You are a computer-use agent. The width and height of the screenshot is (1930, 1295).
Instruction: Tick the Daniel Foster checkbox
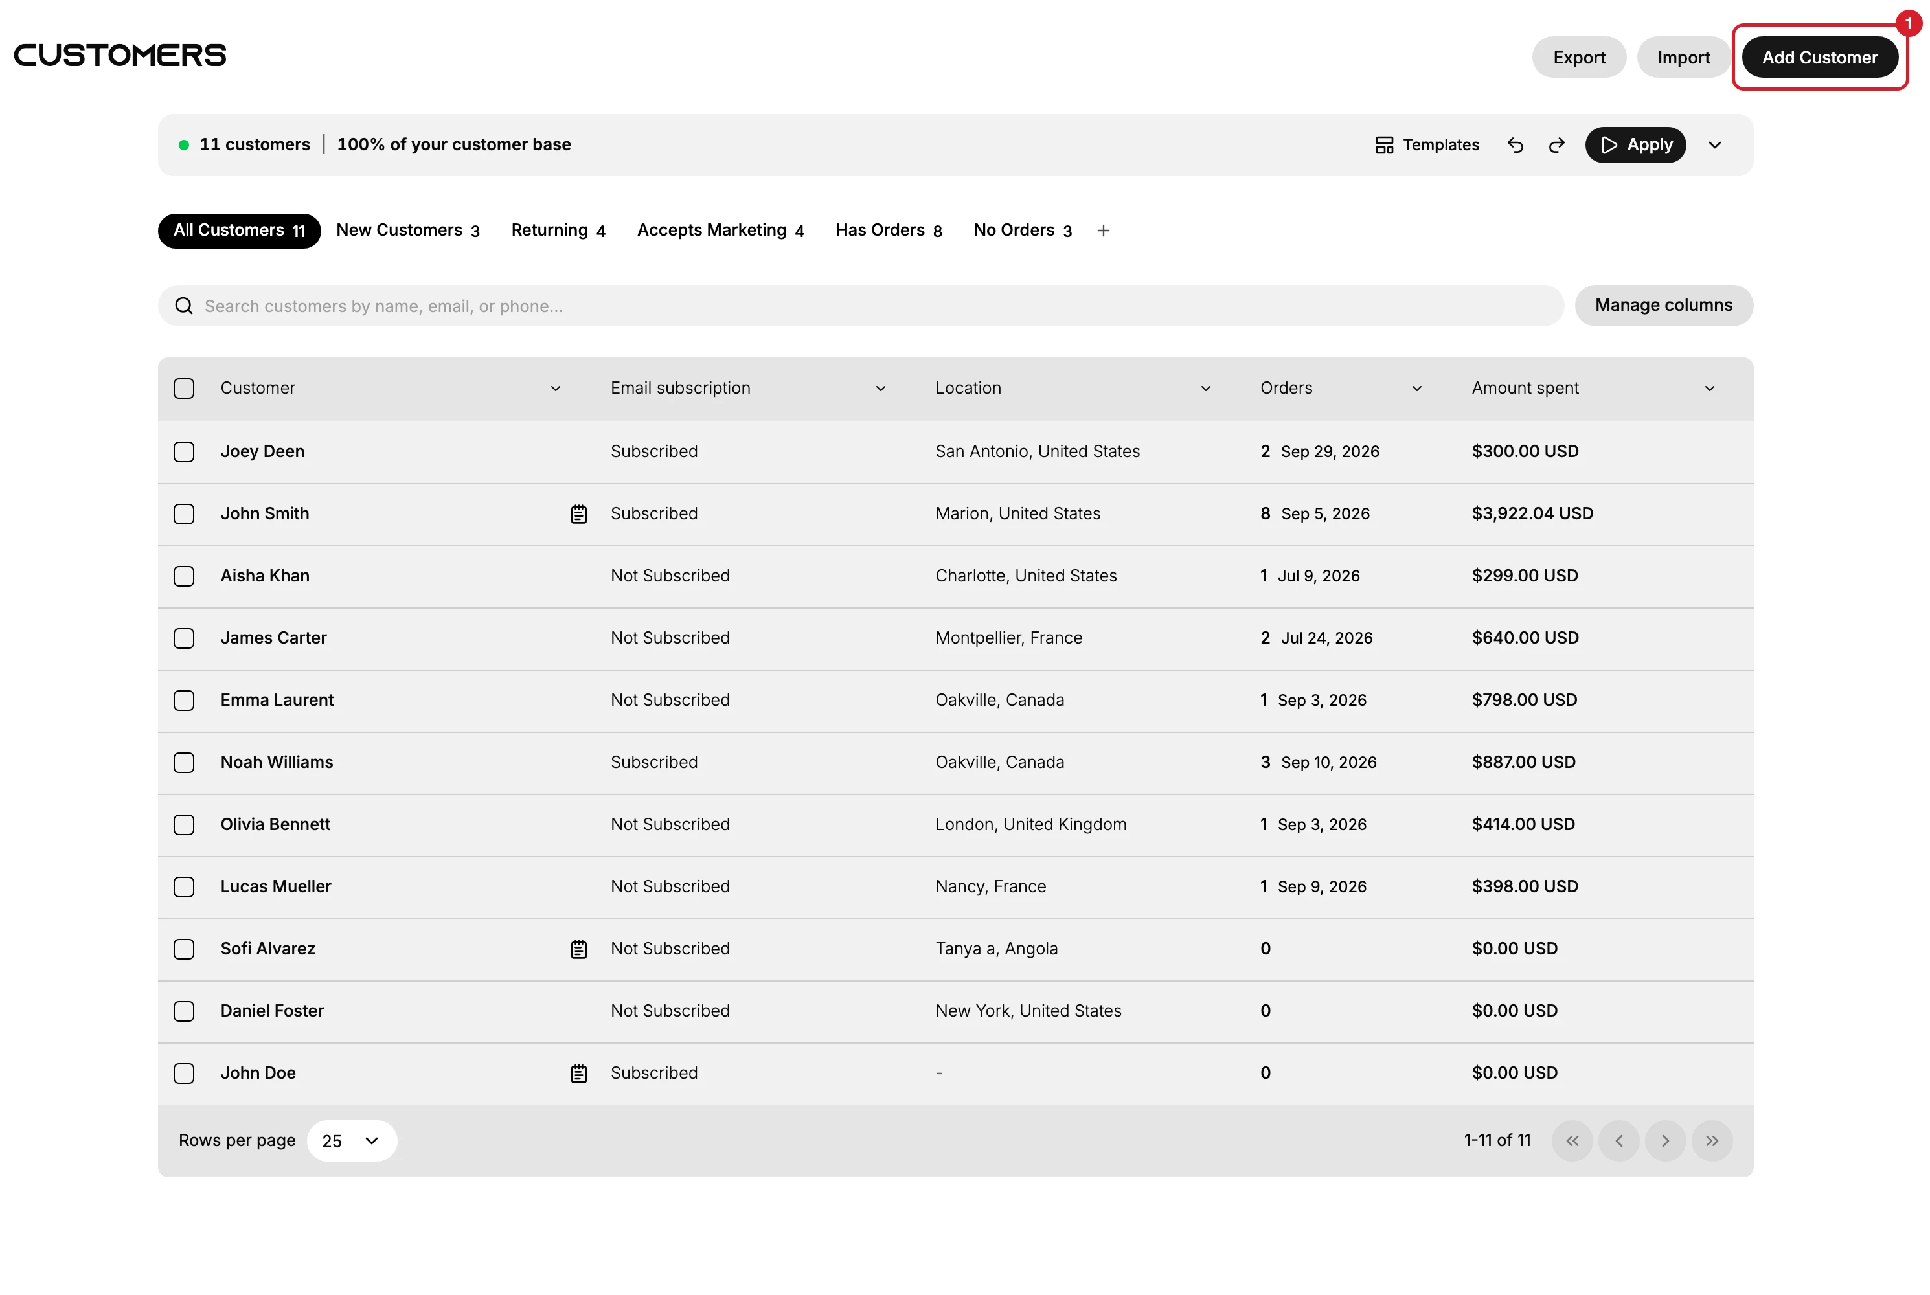pyautogui.click(x=184, y=1011)
